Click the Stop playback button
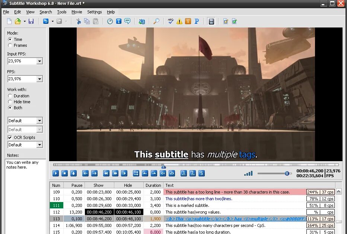 tap(64, 173)
